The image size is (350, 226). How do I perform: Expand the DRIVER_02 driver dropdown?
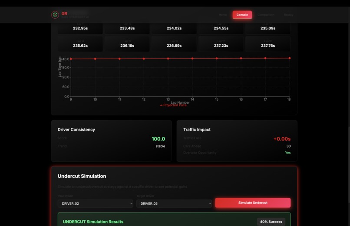click(96, 203)
